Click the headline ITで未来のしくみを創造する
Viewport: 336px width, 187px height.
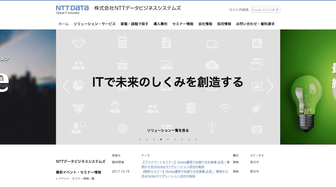pos(168,82)
